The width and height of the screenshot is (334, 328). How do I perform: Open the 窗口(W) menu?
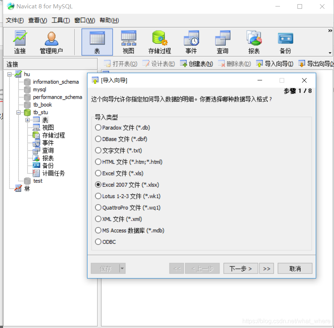tap(84, 20)
